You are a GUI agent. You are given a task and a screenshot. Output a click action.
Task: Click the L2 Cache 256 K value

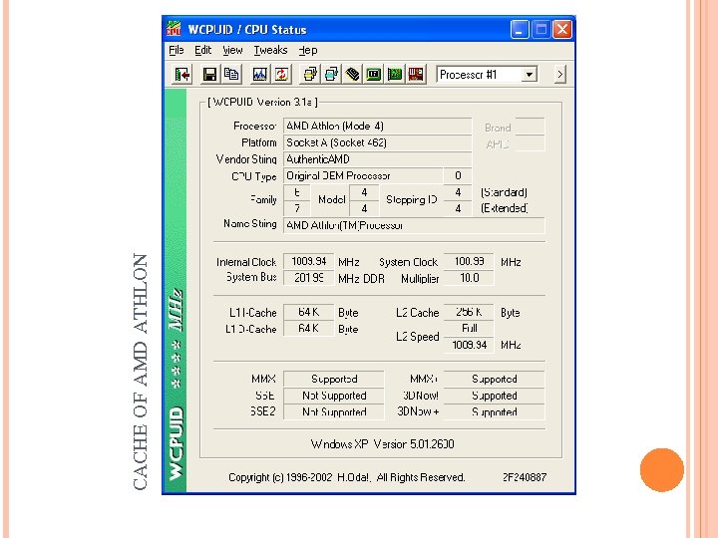(469, 312)
